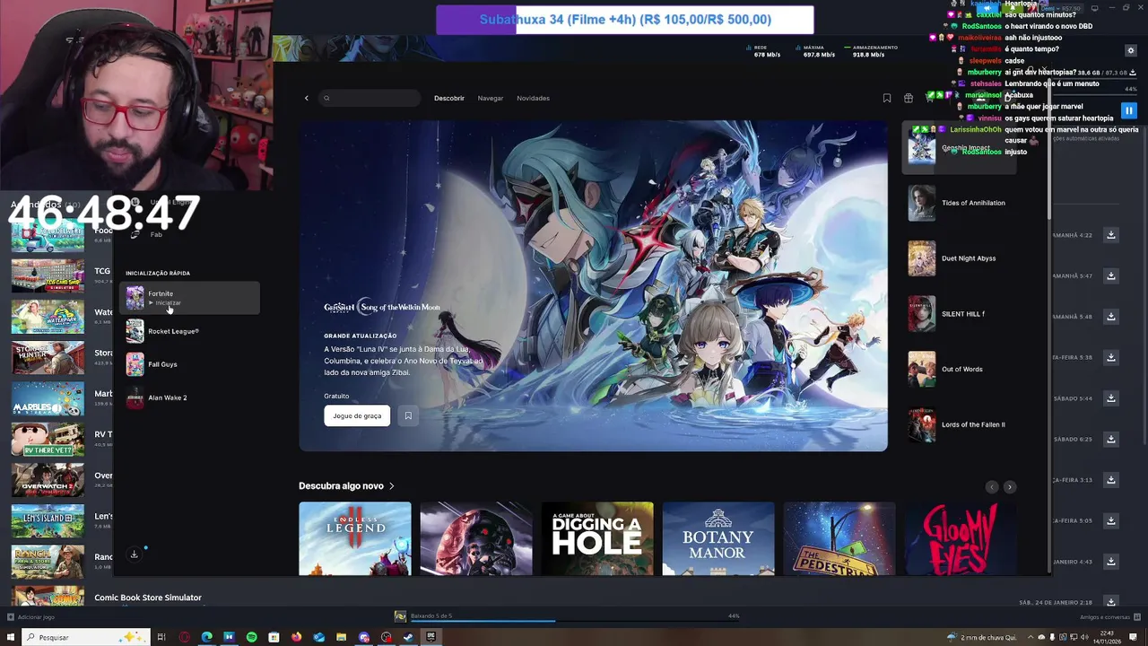Pause the Steam download
The width and height of the screenshot is (1148, 646).
click(x=1128, y=110)
